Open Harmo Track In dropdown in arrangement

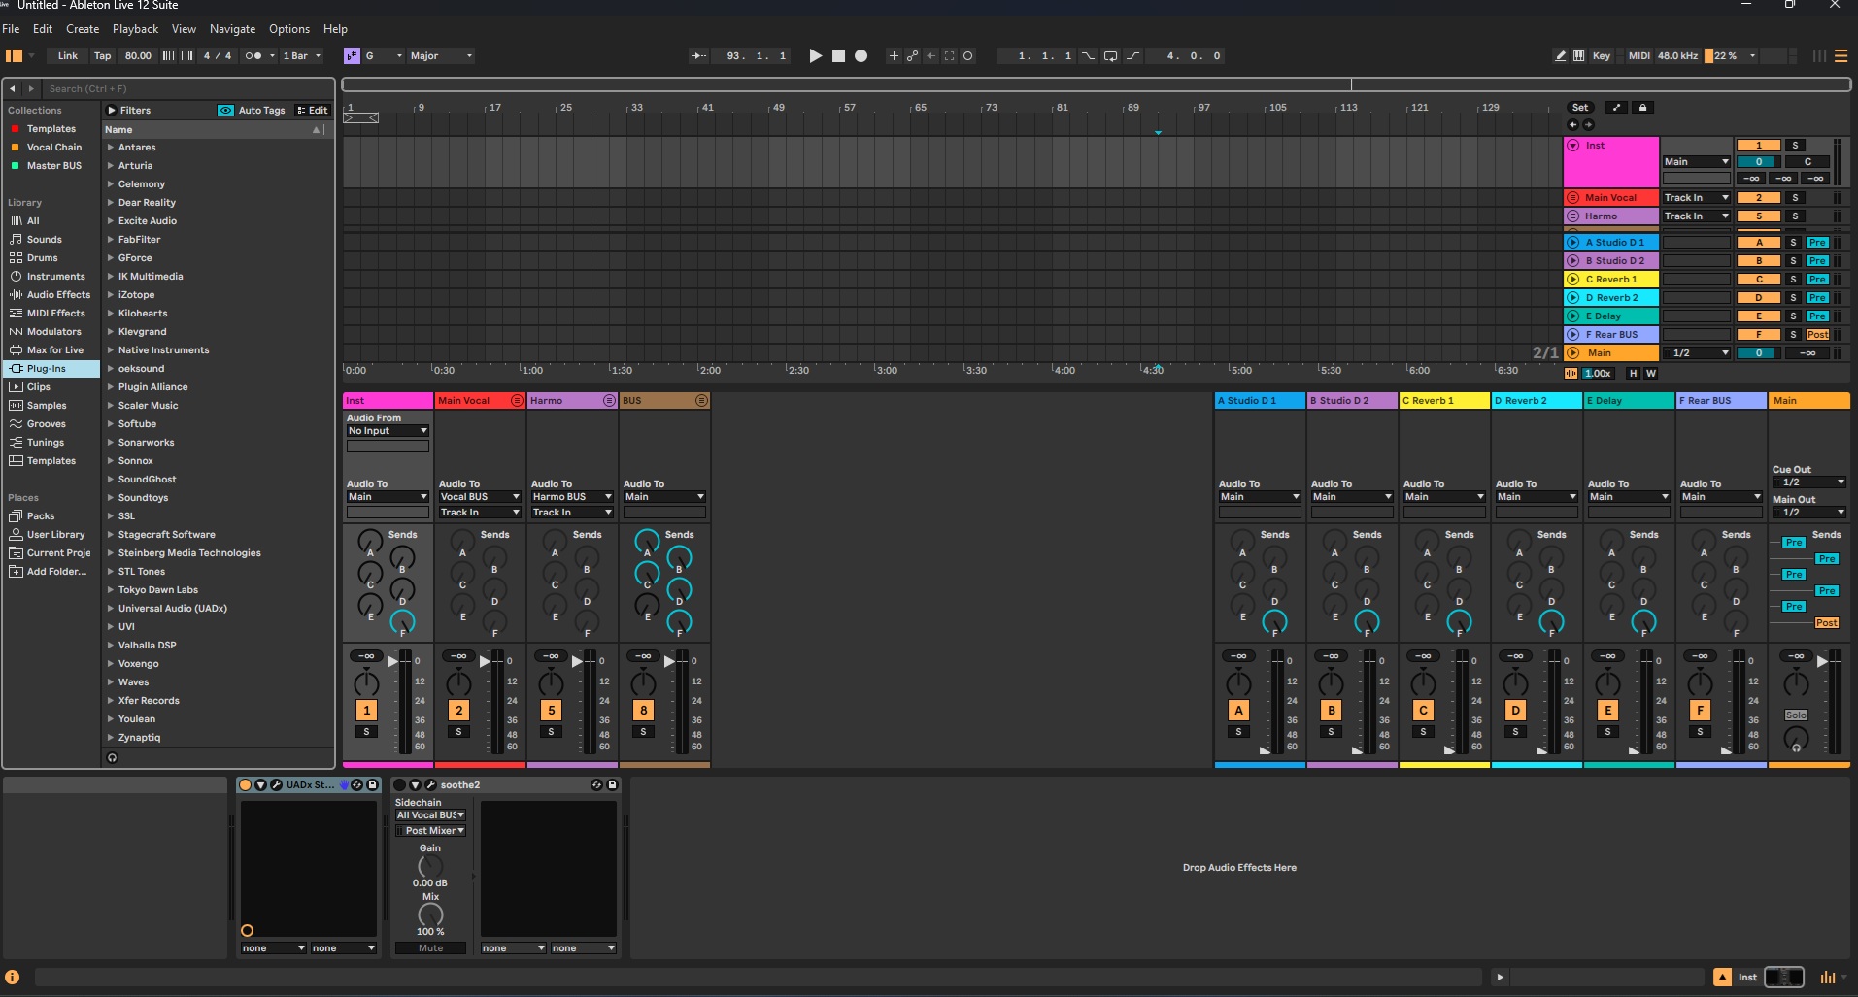[x=1696, y=216]
